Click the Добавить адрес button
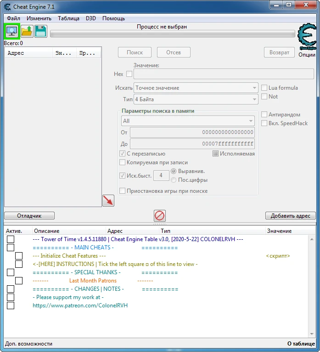Viewport: 320px width, 352px height. click(x=291, y=216)
